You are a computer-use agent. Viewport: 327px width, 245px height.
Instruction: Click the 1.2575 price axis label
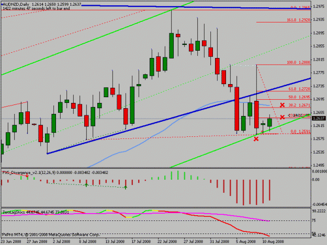(319, 139)
